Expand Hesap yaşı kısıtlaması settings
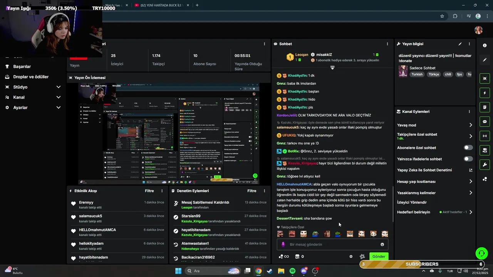The height and width of the screenshot is (277, 493). [x=471, y=182]
